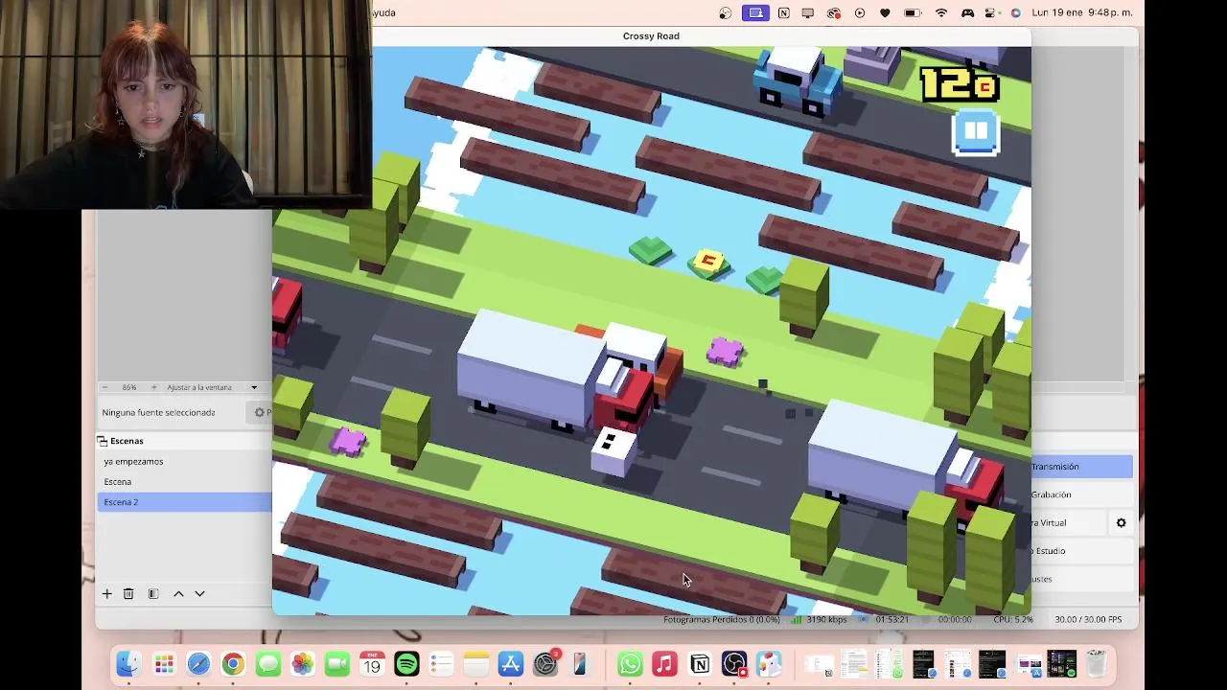Open Crossy Road from the Dock

coord(769,663)
